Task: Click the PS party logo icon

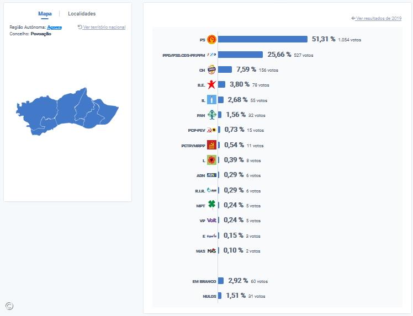Action: point(211,39)
